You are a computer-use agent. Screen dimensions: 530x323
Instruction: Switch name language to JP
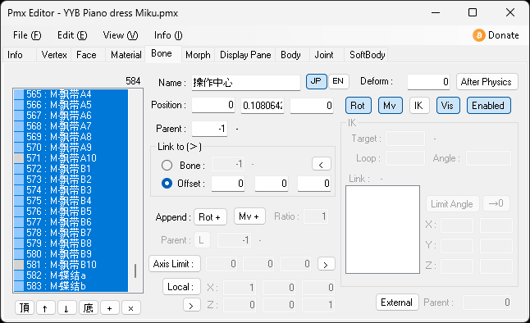coord(316,81)
